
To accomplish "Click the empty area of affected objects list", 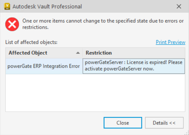I will pos(95,93).
